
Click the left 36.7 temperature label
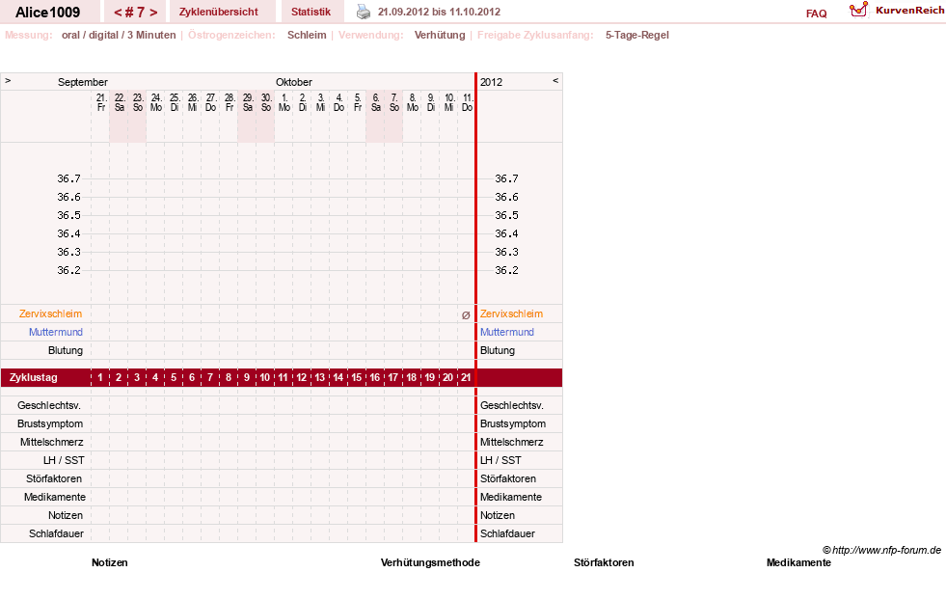[68, 178]
